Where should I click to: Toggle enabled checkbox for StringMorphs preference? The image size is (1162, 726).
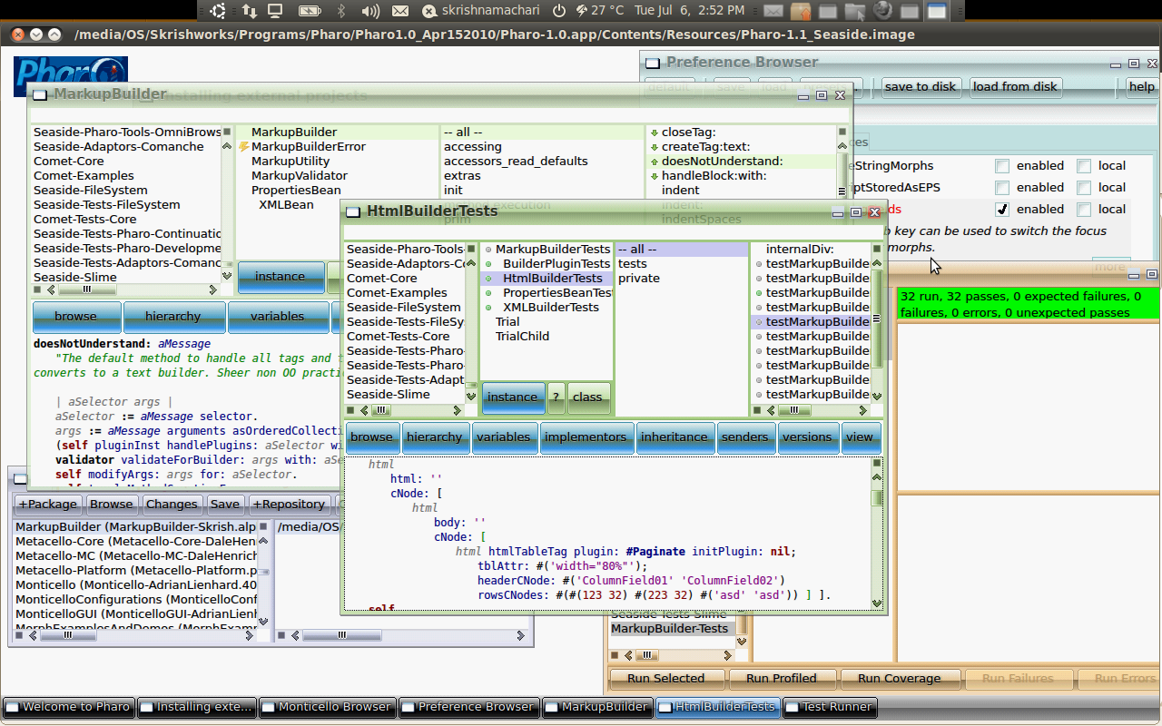(1002, 166)
